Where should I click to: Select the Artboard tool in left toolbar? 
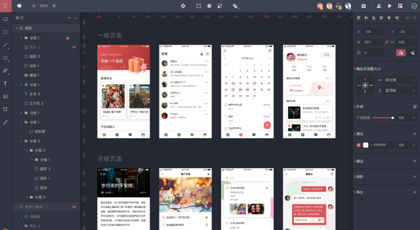click(5, 109)
